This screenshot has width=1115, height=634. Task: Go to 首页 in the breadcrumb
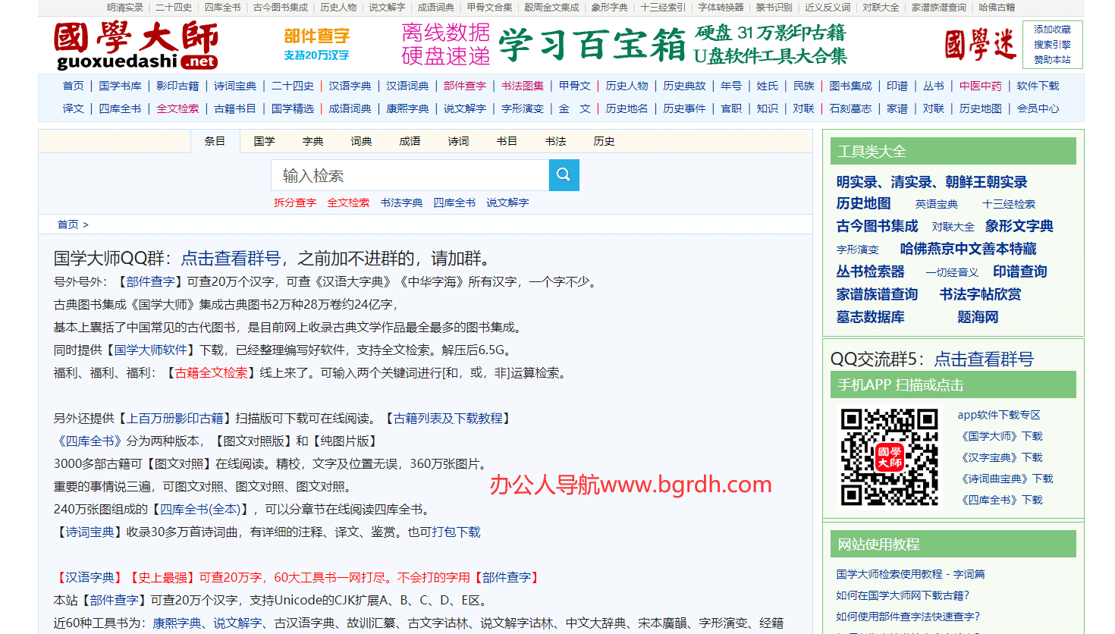coord(68,224)
